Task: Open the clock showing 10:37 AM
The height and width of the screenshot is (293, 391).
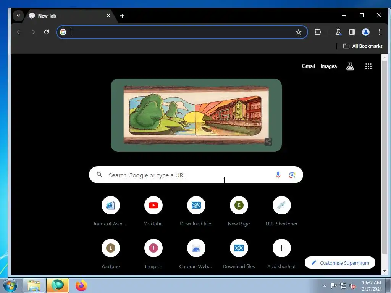Action: point(371,286)
